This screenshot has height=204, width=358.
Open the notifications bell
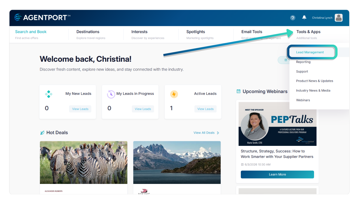pyautogui.click(x=304, y=17)
